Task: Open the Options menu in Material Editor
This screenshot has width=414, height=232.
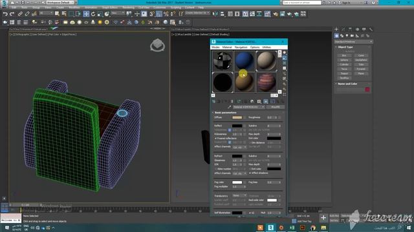Action: click(x=255, y=47)
